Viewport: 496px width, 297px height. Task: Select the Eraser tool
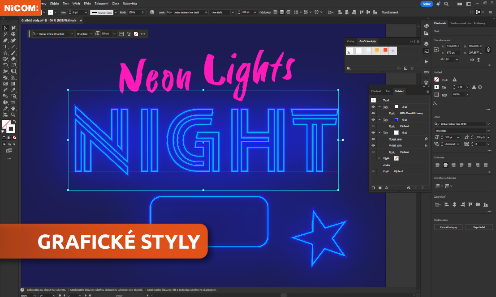[13, 59]
